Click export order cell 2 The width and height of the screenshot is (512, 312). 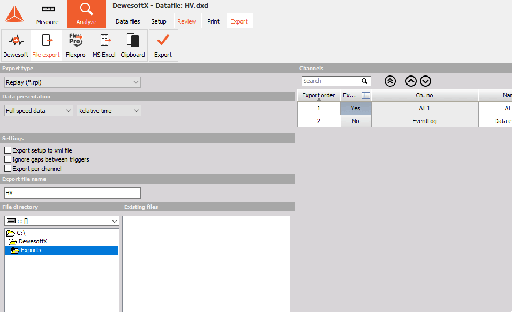coord(319,121)
